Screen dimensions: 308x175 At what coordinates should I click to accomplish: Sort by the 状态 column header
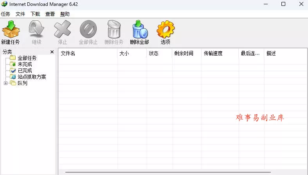tap(159, 53)
